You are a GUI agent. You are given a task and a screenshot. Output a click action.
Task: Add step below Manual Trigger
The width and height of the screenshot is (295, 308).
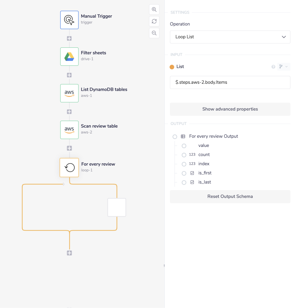coord(69,39)
